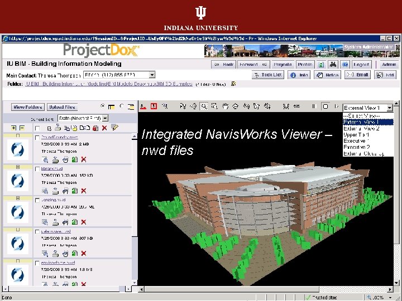Open the IU BIM folder path link

pos(109,84)
